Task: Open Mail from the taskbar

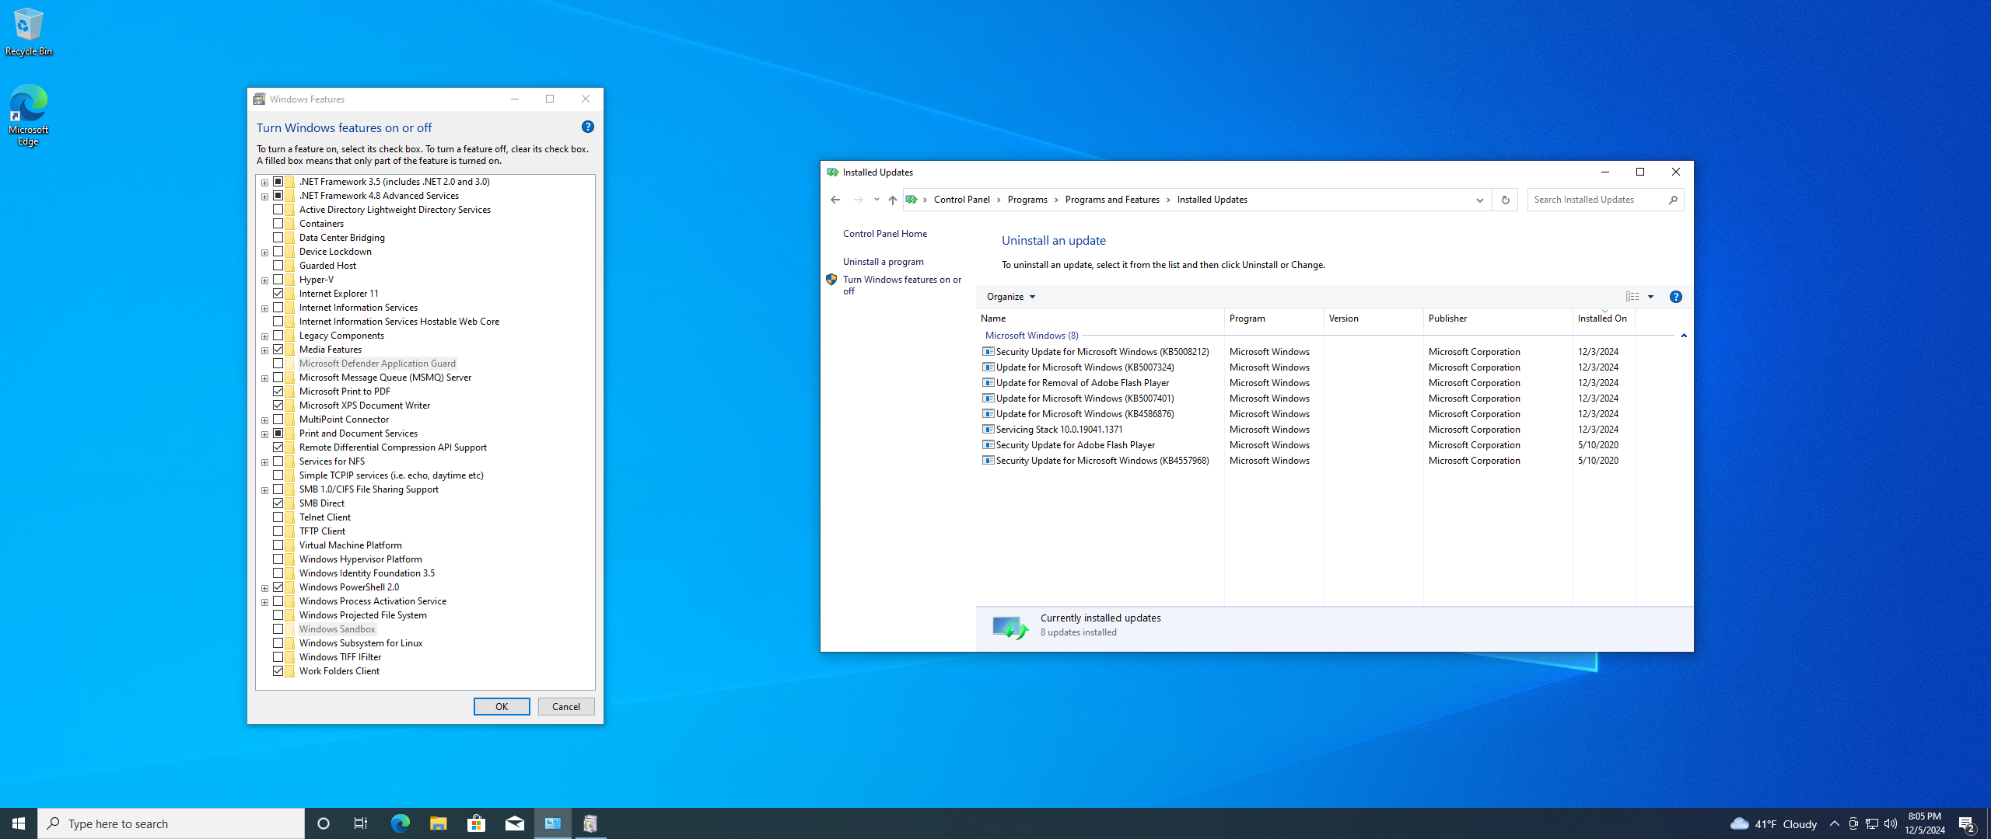Action: tap(514, 823)
